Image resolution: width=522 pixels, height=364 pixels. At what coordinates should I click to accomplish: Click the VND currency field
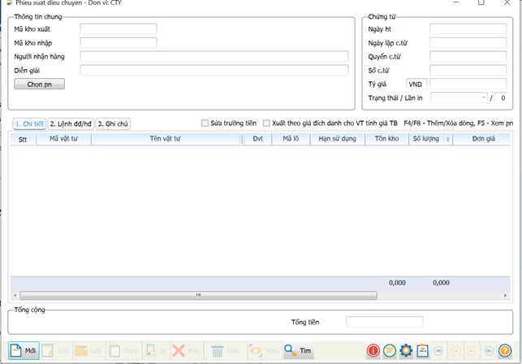[416, 84]
